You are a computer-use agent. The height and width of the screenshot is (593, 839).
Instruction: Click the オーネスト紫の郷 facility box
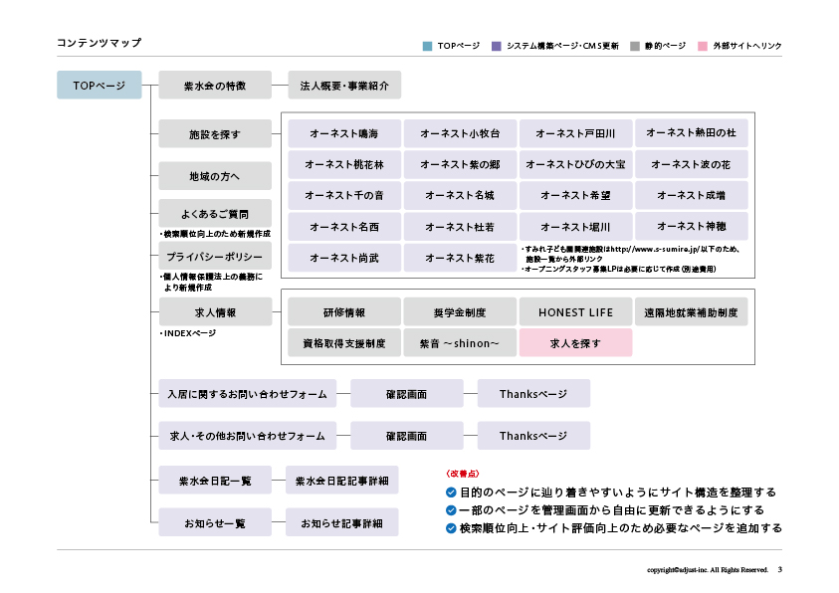click(460, 164)
